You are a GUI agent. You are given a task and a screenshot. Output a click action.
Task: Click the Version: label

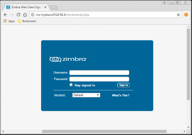pyautogui.click(x=60, y=95)
